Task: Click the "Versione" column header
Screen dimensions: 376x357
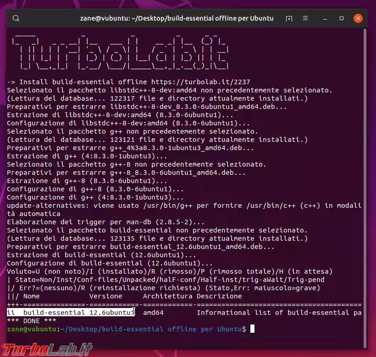Action: tap(105, 296)
